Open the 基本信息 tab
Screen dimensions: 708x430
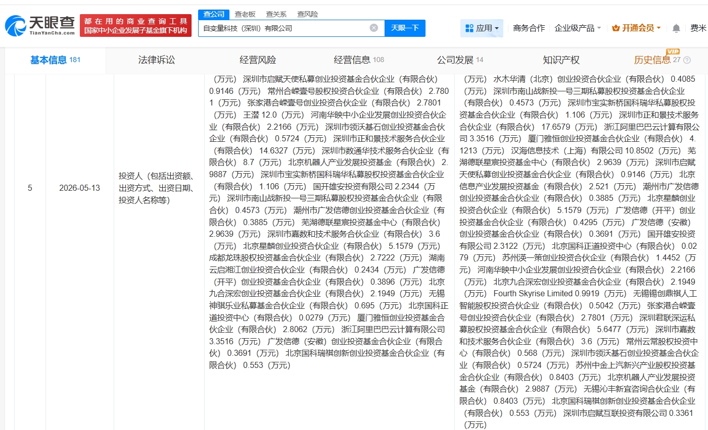pyautogui.click(x=56, y=60)
